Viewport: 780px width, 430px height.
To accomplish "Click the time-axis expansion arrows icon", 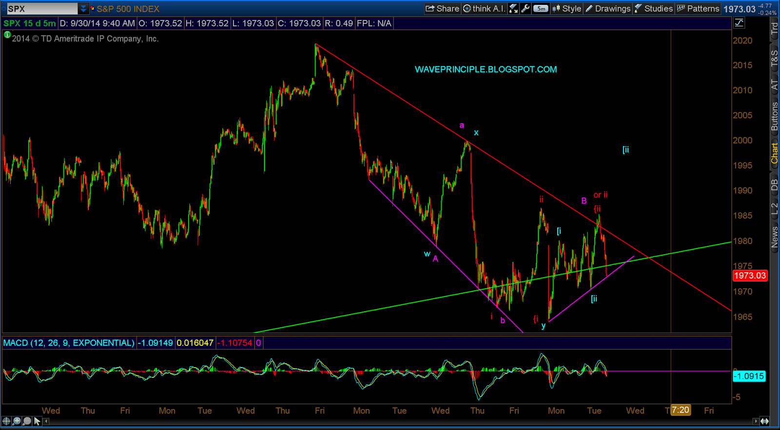I will [764, 421].
